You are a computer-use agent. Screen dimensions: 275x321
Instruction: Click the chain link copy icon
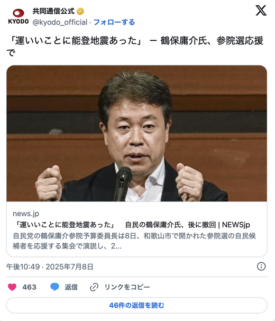94,287
